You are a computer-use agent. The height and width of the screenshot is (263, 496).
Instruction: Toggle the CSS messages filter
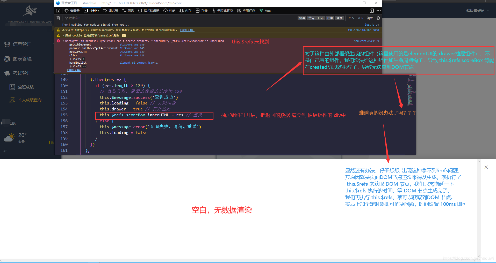tap(351, 18)
